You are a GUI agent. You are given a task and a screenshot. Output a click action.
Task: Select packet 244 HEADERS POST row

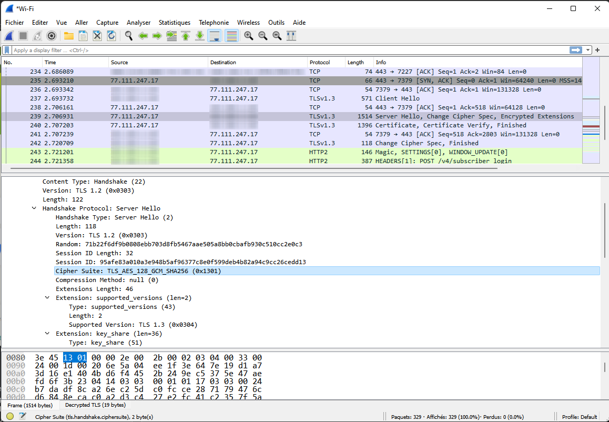[292, 161]
